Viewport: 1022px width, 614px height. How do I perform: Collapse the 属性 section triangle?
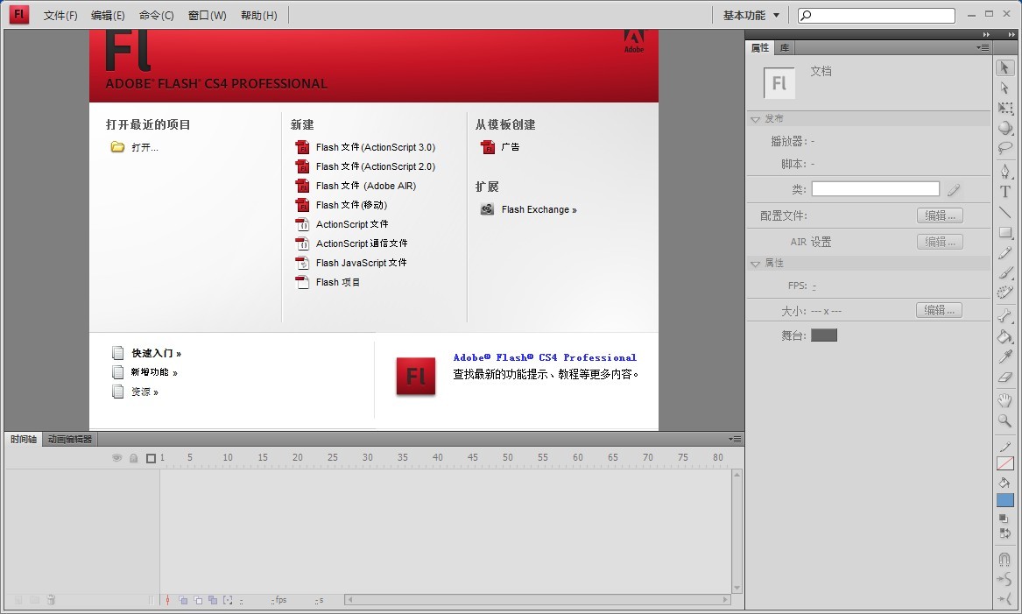click(756, 263)
